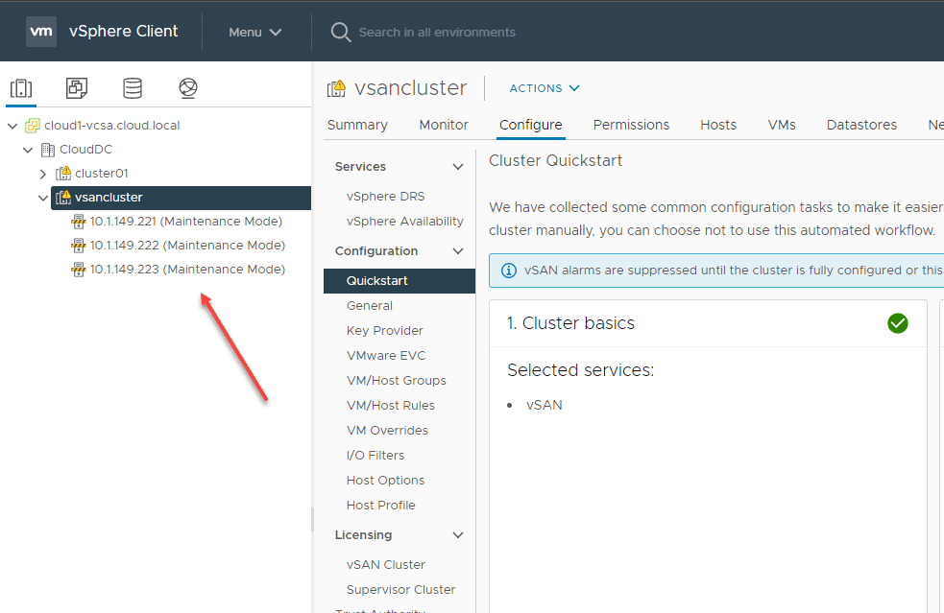944x613 pixels.
Task: Select VMware EVC in Configuration
Action: coord(385,356)
